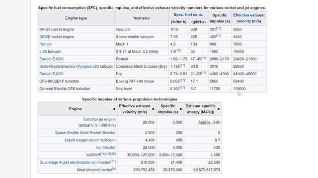Click the value 89,875,517,874

pyautogui.click(x=207, y=170)
